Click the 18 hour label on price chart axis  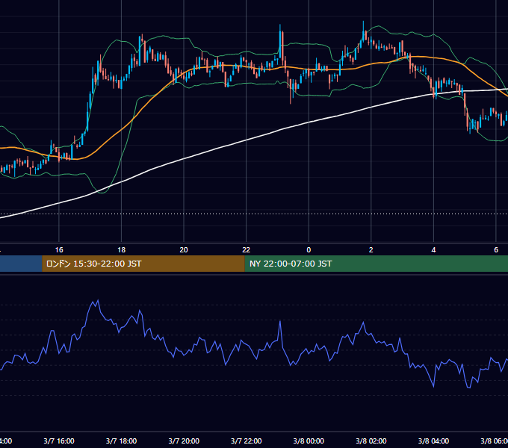(x=122, y=250)
